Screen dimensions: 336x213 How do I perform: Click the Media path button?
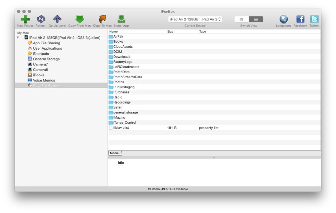tap(115, 153)
